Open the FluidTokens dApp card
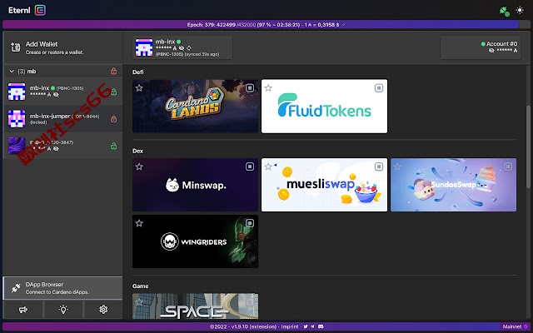The height and width of the screenshot is (333, 533). (324, 107)
